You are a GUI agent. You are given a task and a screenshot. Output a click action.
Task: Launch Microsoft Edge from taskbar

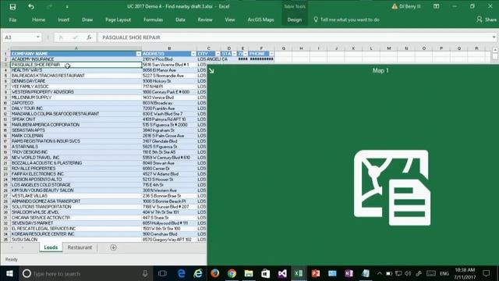[182, 273]
